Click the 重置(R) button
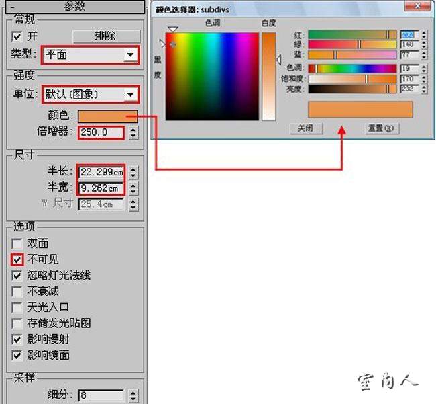 point(382,128)
